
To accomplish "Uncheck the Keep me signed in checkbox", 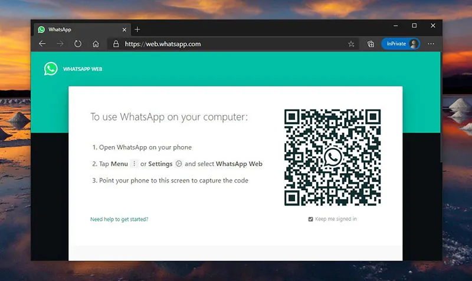I will pos(311,219).
